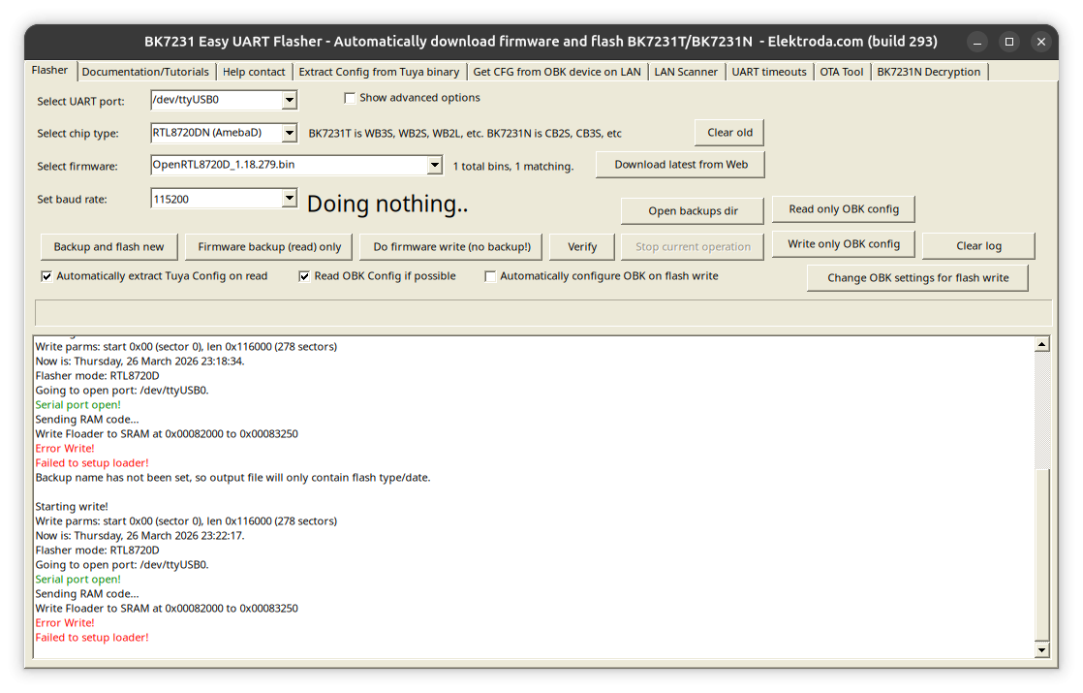1083x693 pixels.
Task: Click the 'Doing nothing..' status text
Action: [x=387, y=204]
